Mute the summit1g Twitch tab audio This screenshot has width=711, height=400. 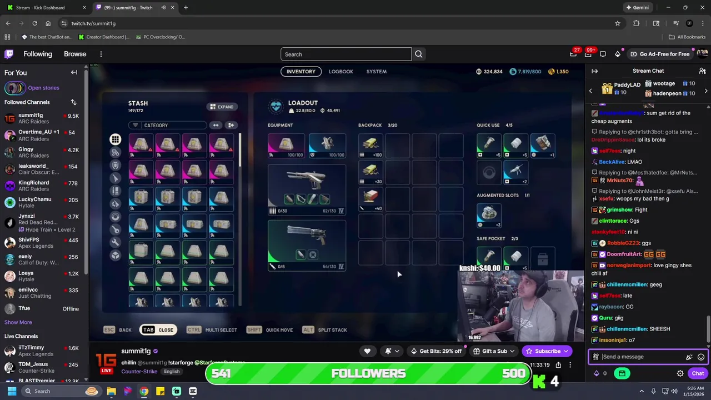coord(163,7)
